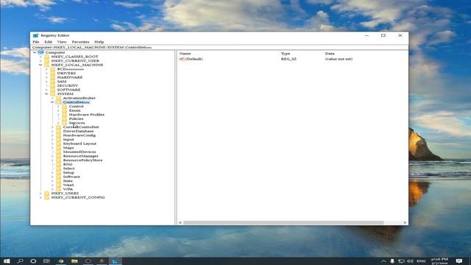Click the ActivationBroker folder icon

(59, 98)
